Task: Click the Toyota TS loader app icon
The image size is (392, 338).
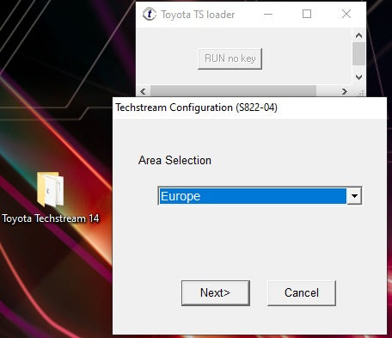Action: (x=150, y=14)
